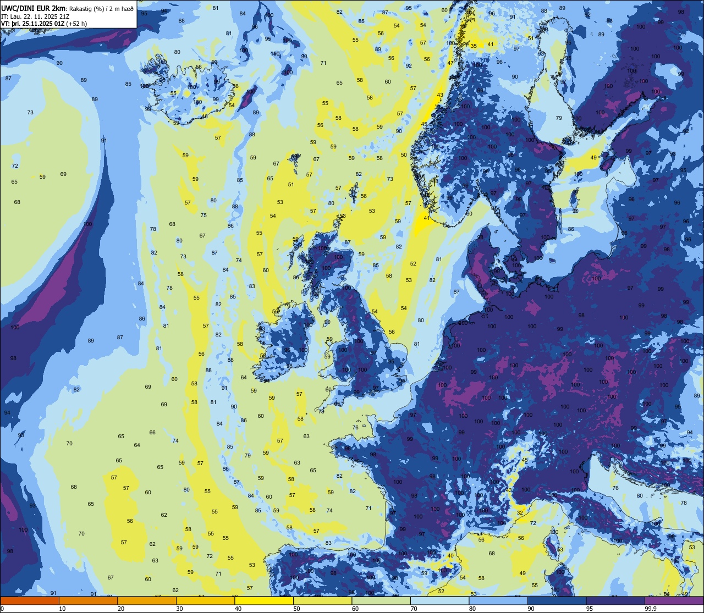Click the 10–20 orange legend swatch
The height and width of the screenshot is (613, 704).
[88, 600]
